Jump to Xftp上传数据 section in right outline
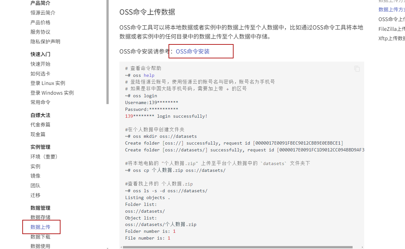 (x=392, y=38)
